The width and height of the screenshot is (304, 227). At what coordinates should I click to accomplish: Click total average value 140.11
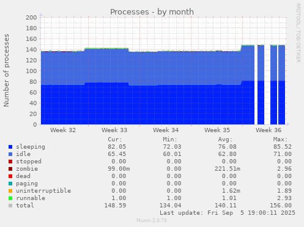click(226, 206)
